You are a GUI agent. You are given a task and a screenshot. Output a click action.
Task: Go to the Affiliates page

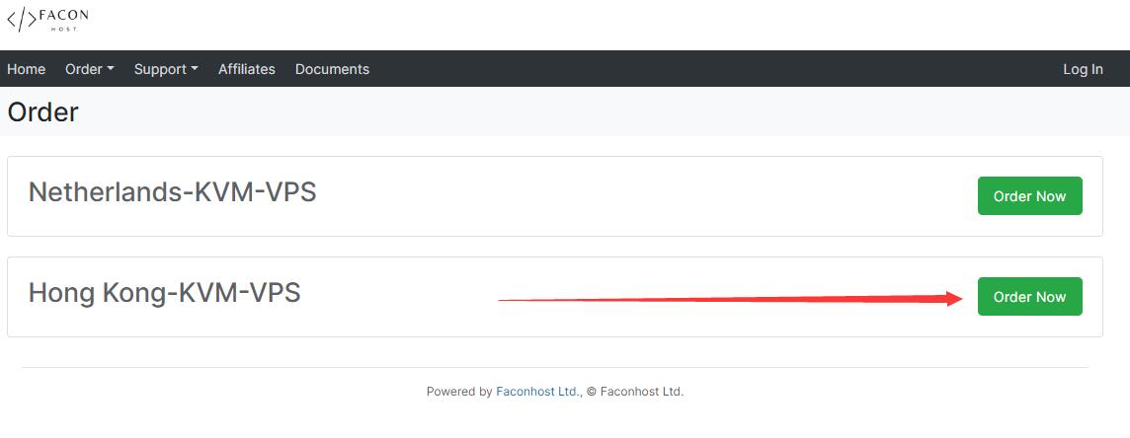(247, 69)
